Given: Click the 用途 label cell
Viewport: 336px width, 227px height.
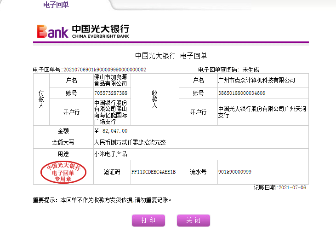Looking at the screenshot, I should (63, 154).
